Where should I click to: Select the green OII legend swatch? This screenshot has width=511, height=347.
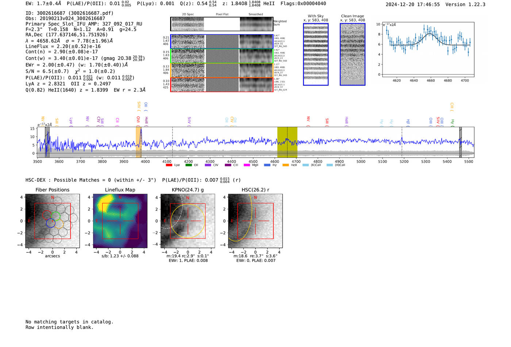coord(188,165)
